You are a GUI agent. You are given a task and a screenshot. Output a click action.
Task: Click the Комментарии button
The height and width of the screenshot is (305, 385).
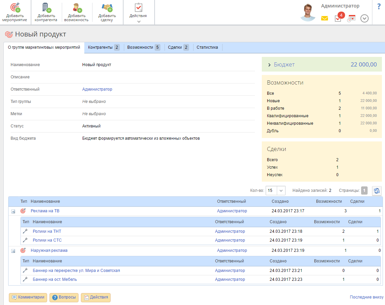28,297
